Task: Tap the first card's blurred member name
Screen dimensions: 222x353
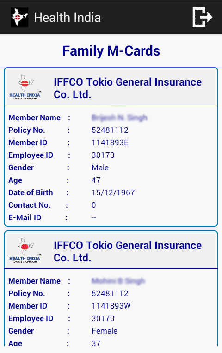Action: tap(119, 118)
